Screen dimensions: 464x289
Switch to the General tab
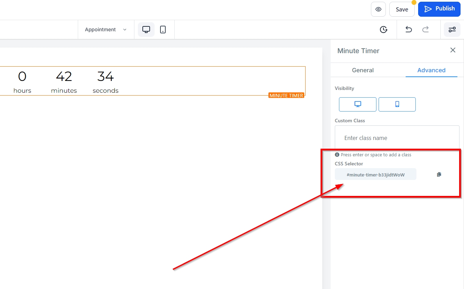(363, 70)
